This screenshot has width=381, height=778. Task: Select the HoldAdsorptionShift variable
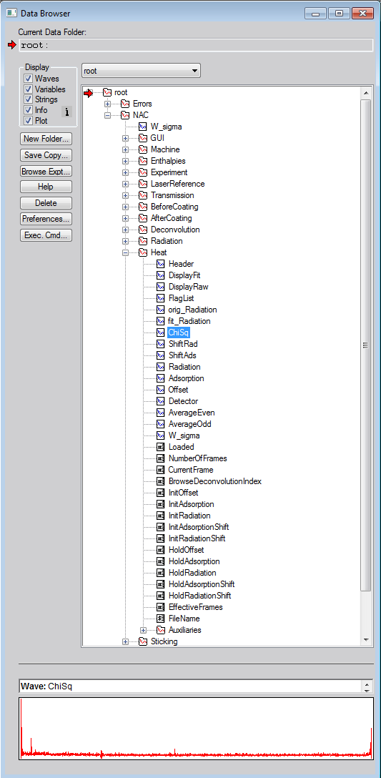[x=202, y=584]
